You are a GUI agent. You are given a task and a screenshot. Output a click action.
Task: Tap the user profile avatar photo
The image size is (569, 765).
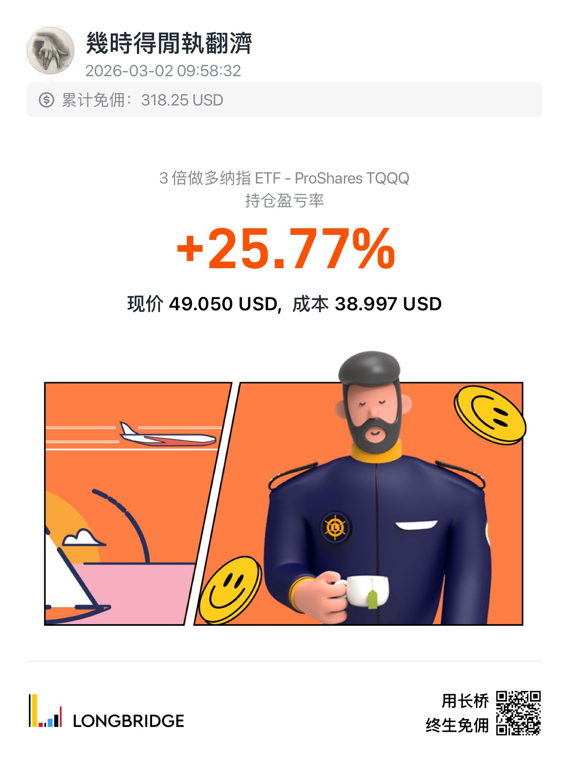point(51,51)
